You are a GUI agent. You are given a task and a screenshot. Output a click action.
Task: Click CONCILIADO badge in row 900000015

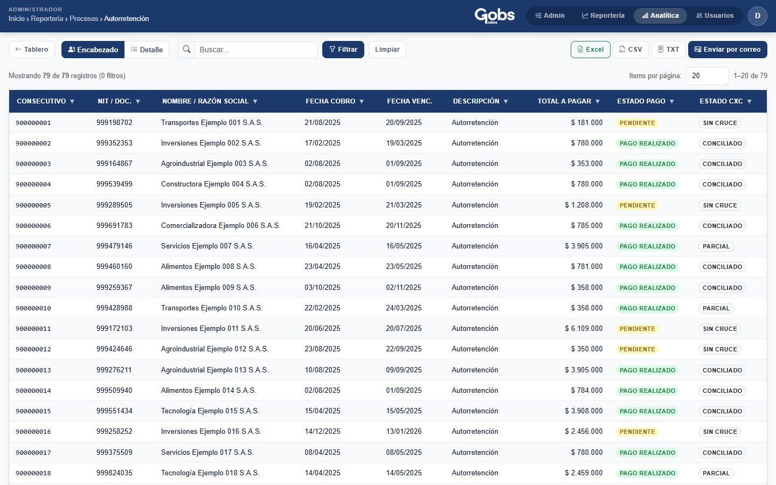(722, 411)
